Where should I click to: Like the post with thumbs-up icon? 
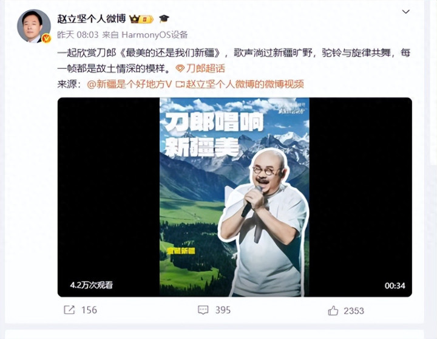[333, 310]
